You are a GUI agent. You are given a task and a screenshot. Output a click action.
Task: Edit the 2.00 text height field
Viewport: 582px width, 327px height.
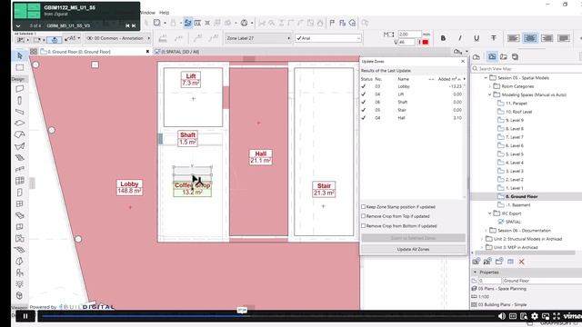(x=409, y=35)
